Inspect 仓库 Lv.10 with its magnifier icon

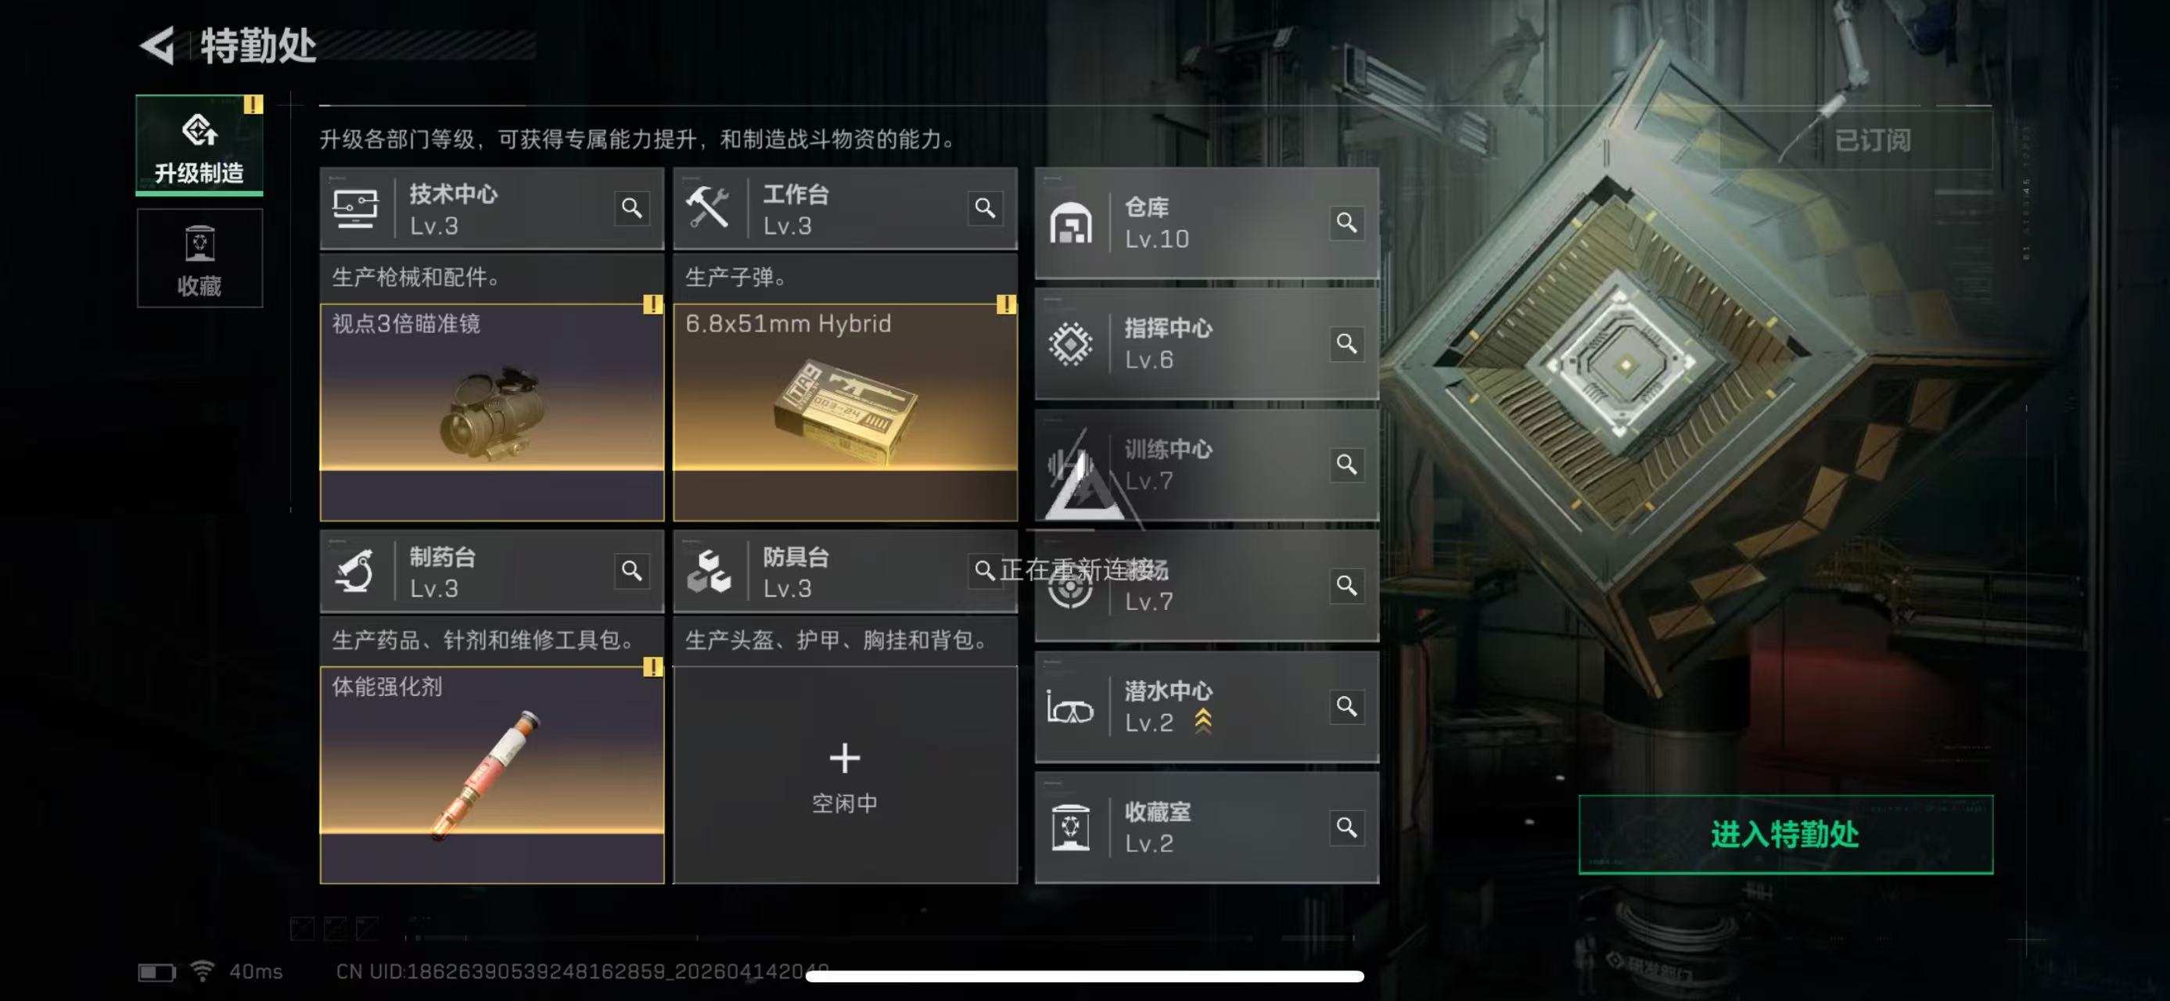(x=1346, y=222)
